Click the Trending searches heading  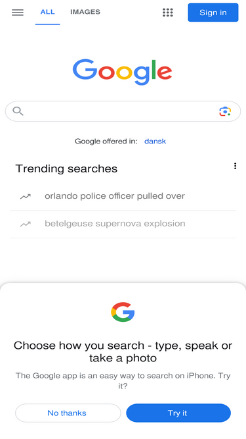66,168
